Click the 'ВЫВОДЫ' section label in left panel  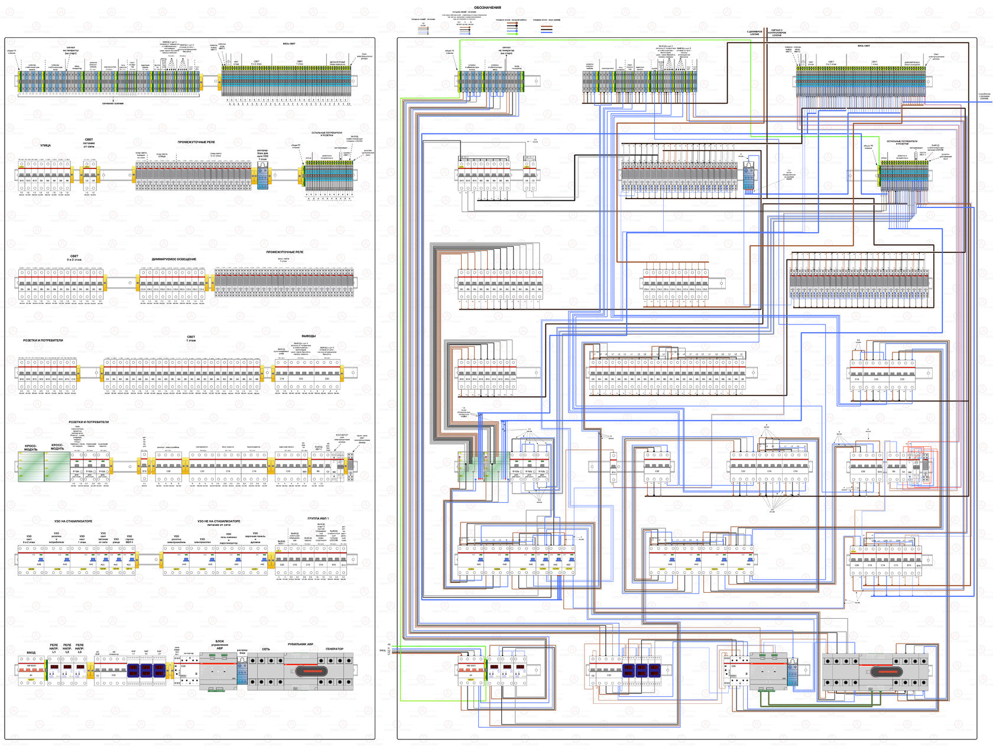pos(309,336)
